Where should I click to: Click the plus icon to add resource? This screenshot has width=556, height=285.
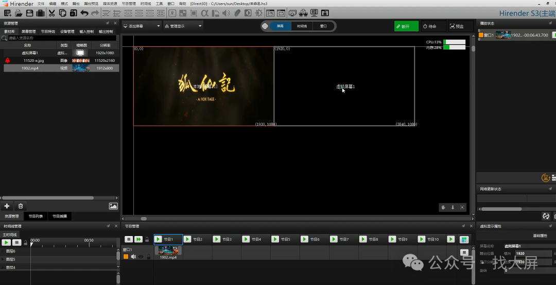coord(7,206)
